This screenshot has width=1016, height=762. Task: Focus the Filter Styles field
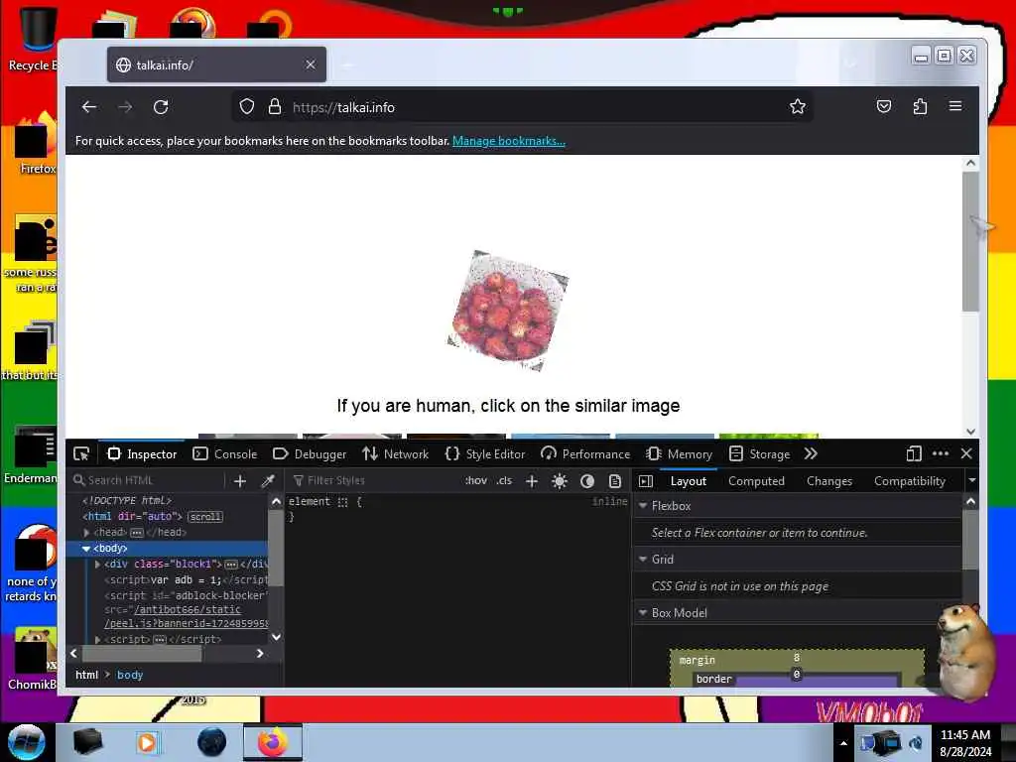[373, 480]
